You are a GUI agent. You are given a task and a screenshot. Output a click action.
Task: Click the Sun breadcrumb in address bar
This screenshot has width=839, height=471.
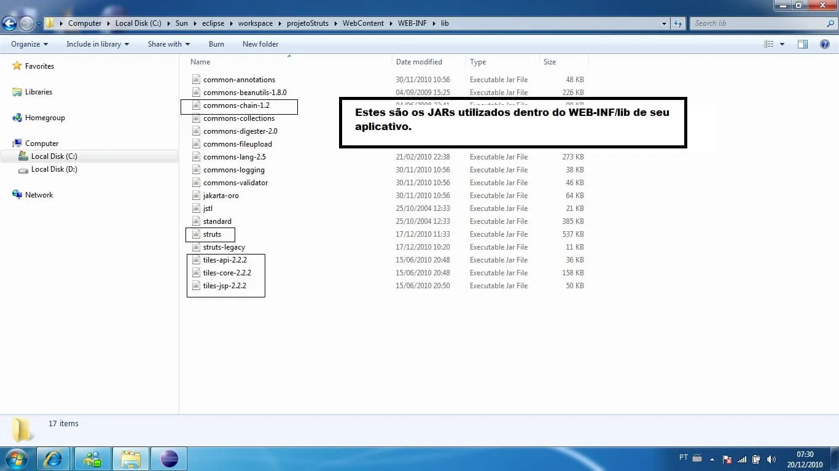pyautogui.click(x=181, y=23)
